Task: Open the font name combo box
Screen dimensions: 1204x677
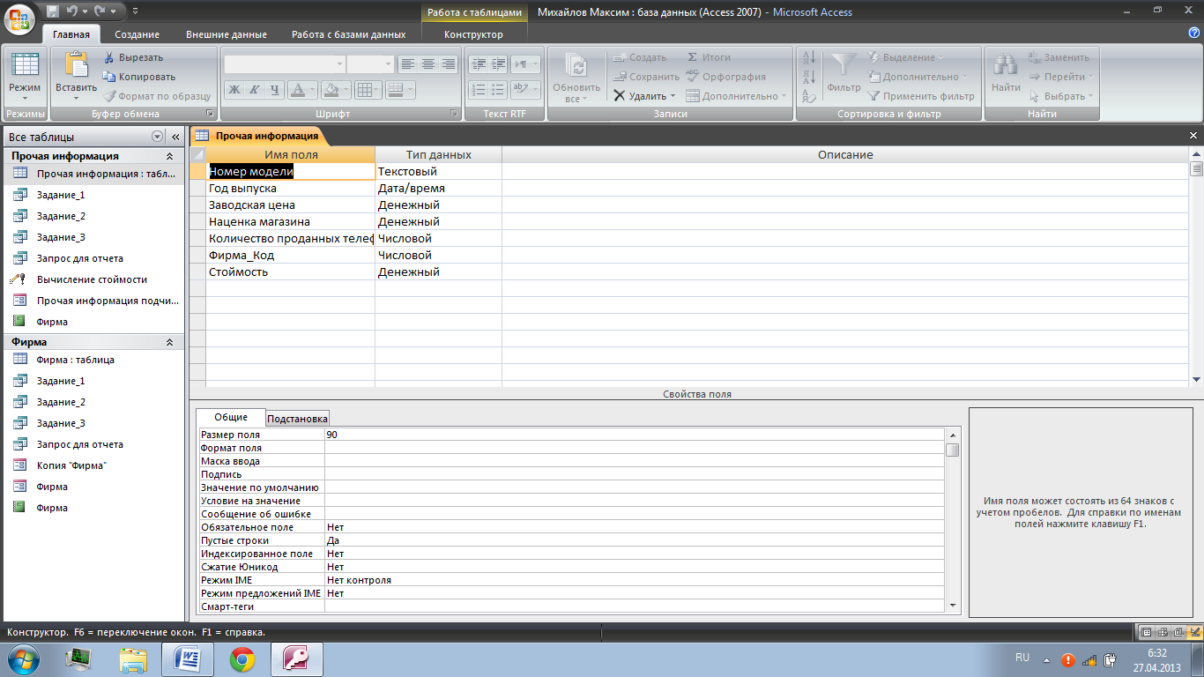Action: coord(284,63)
